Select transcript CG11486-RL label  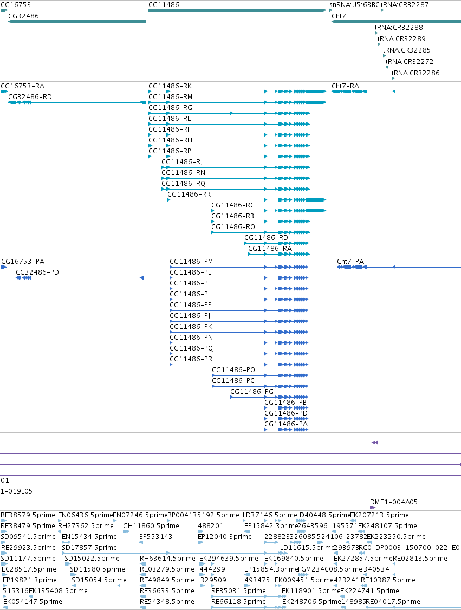tap(170, 119)
